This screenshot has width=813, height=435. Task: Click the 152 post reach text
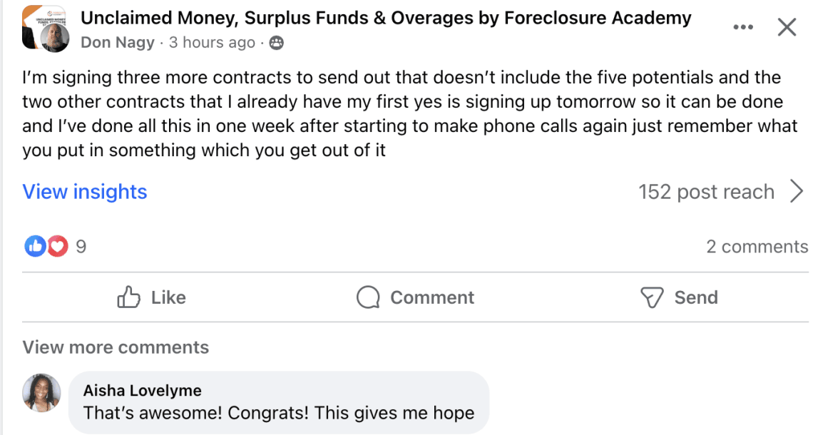[x=706, y=192]
